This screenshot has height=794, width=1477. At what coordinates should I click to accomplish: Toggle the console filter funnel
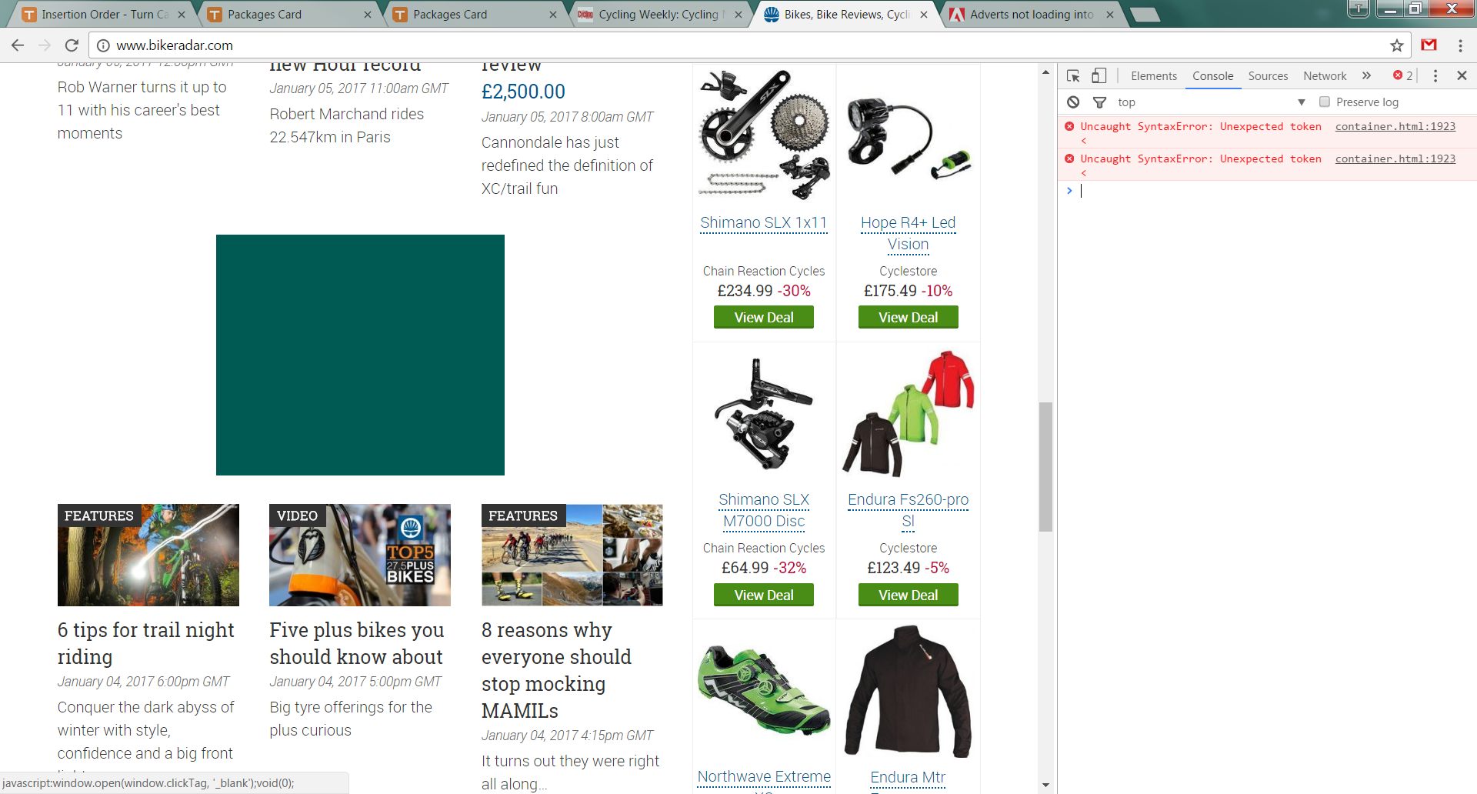1099,102
